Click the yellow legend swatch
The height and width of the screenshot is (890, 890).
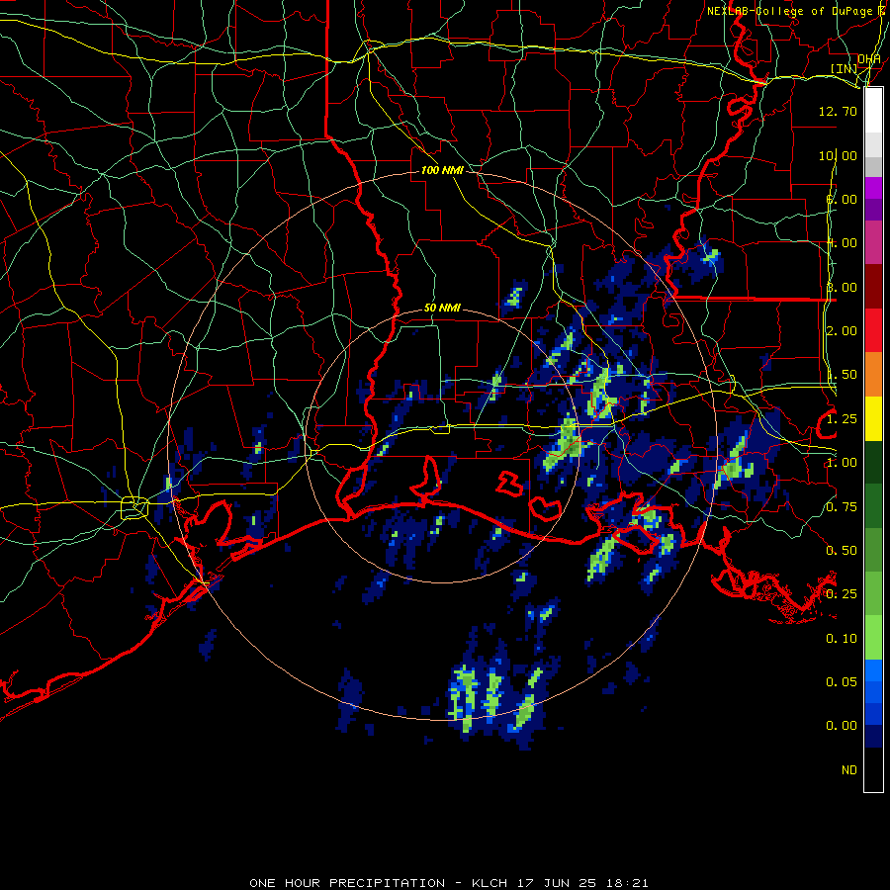tap(873, 419)
